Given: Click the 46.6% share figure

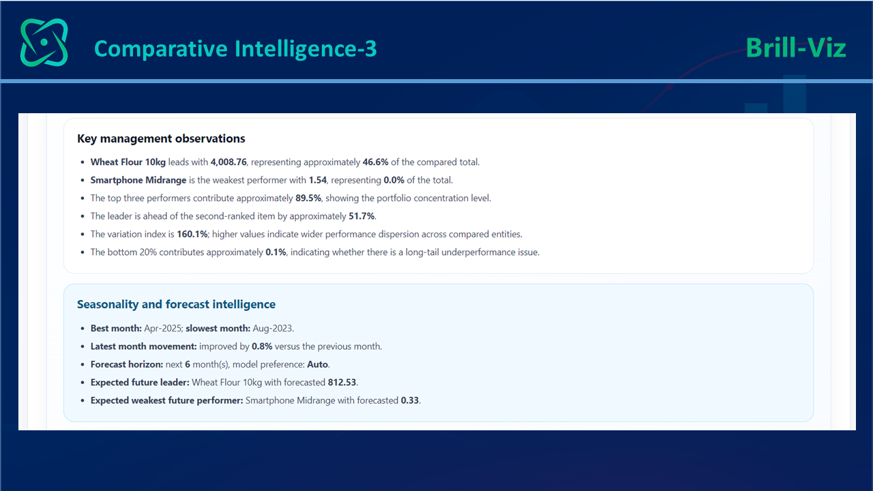Looking at the screenshot, I should (x=376, y=162).
